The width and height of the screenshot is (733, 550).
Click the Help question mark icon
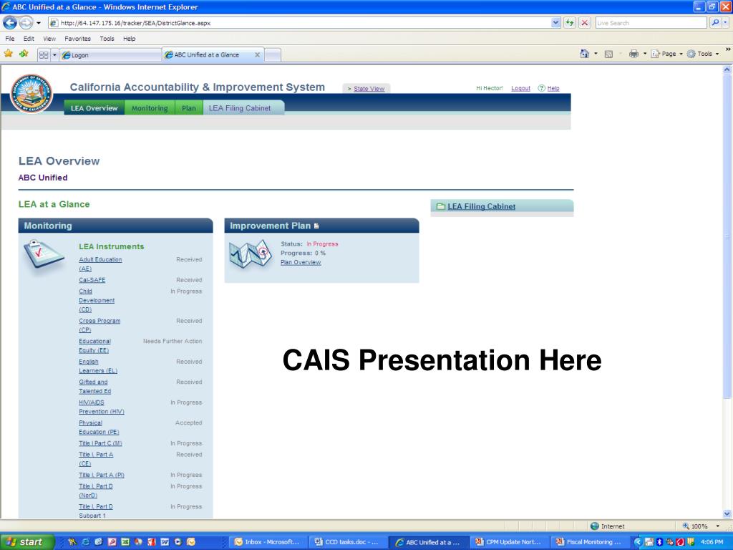(541, 88)
